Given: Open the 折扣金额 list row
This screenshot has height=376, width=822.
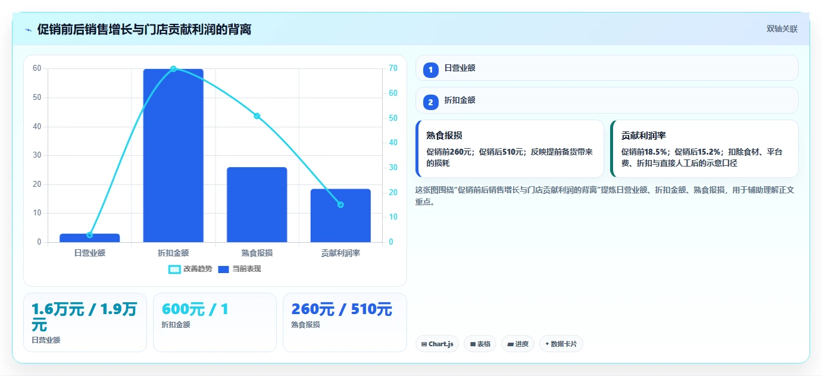Looking at the screenshot, I should pyautogui.click(x=607, y=100).
